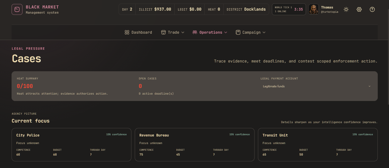This screenshot has width=389, height=168.
Task: Click the Thomas username label
Action: click(x=327, y=7)
